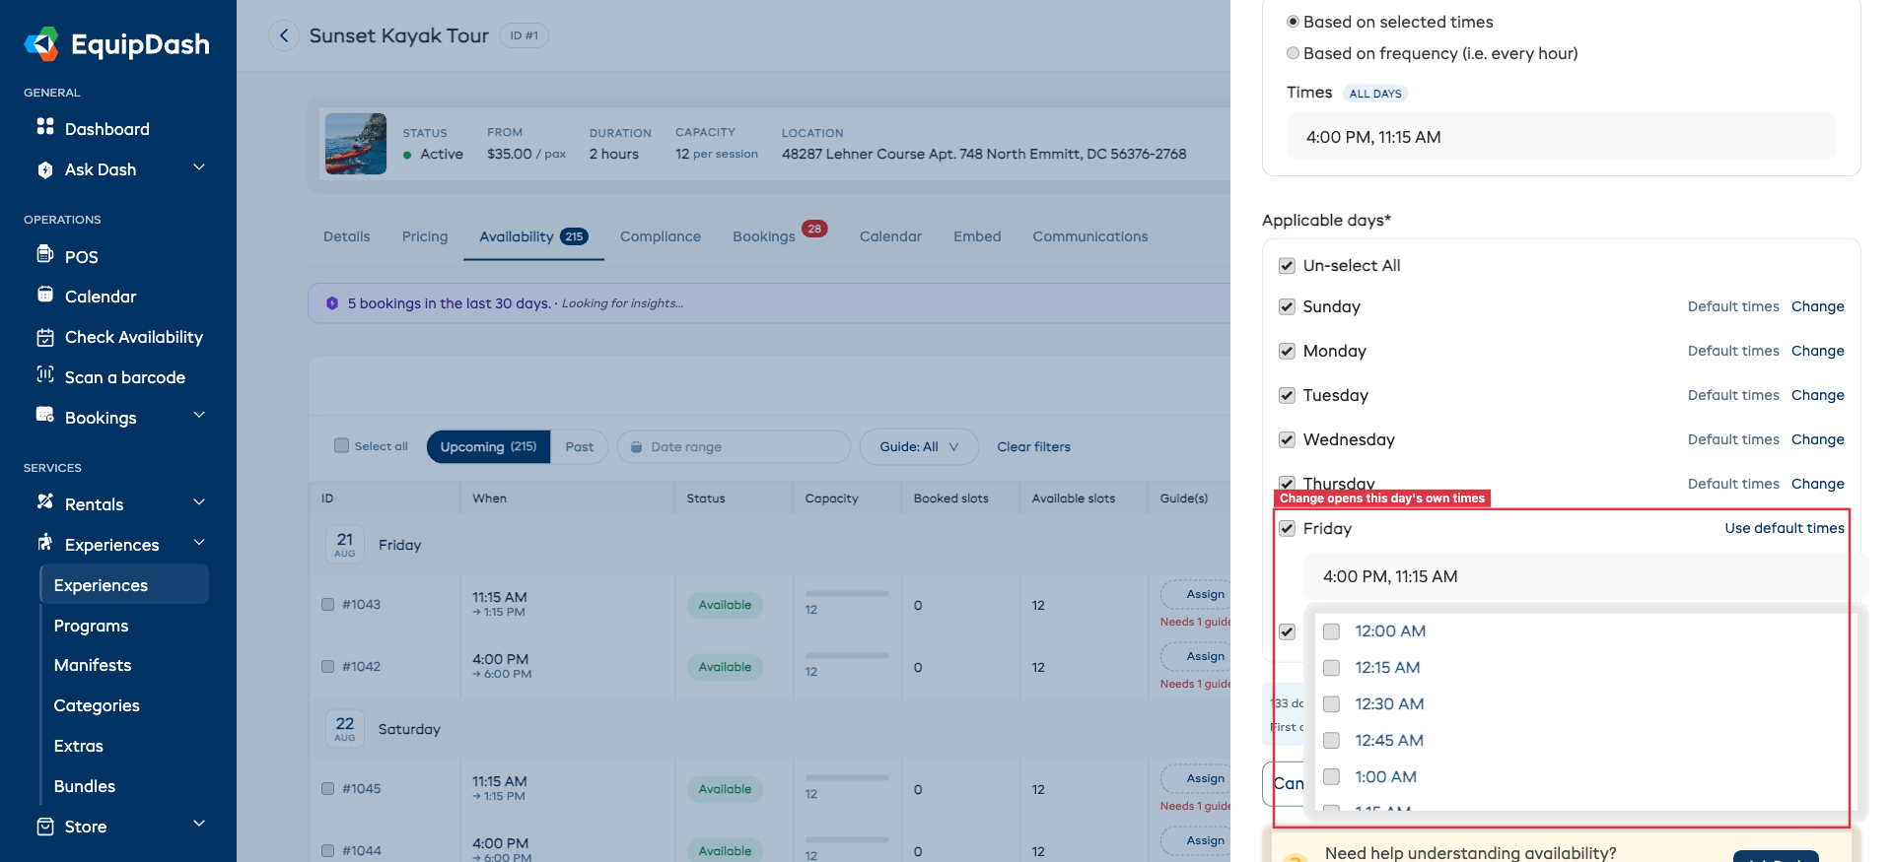Show Past availability sessions

(580, 446)
